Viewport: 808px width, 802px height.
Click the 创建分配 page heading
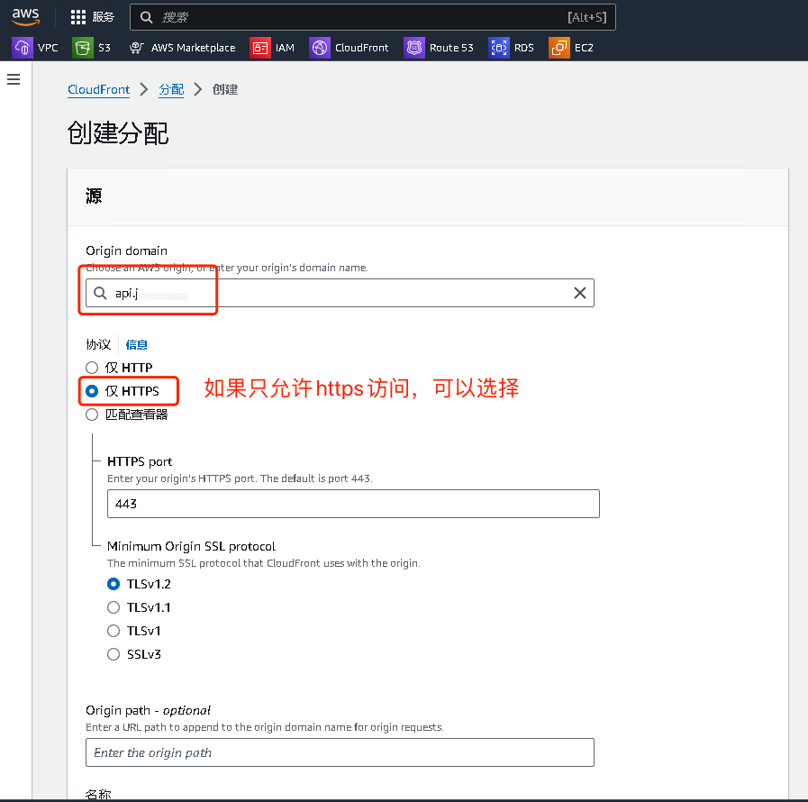[118, 133]
